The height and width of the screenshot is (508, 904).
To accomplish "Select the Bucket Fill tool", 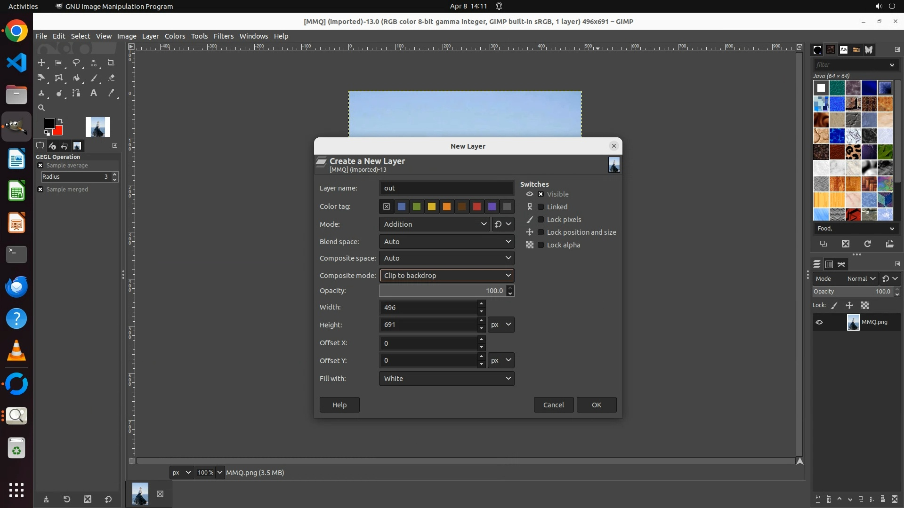I will [76, 78].
